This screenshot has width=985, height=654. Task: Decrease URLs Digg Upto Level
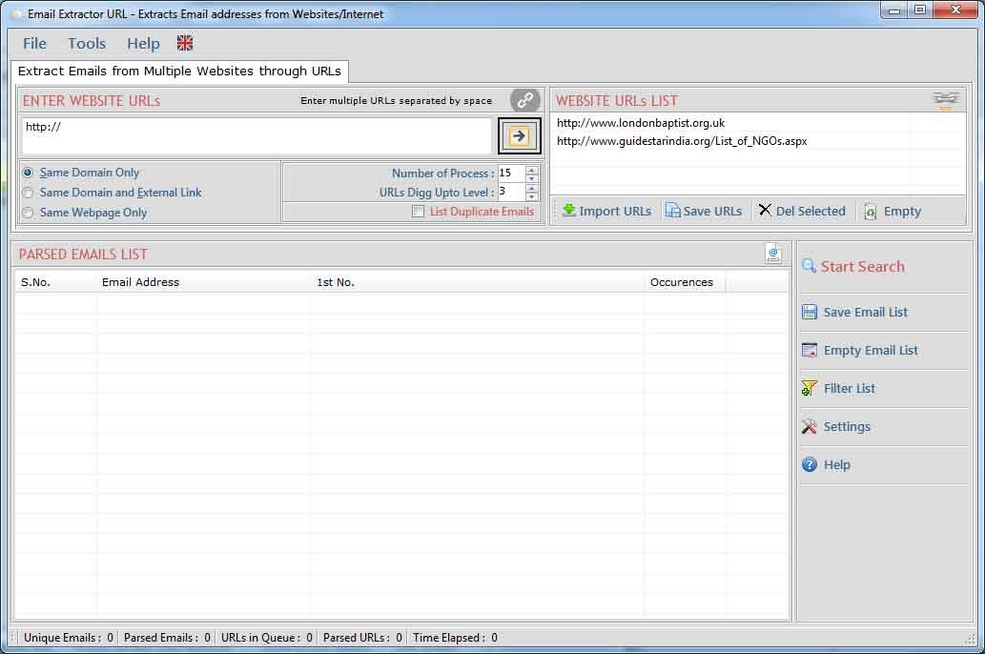point(531,196)
